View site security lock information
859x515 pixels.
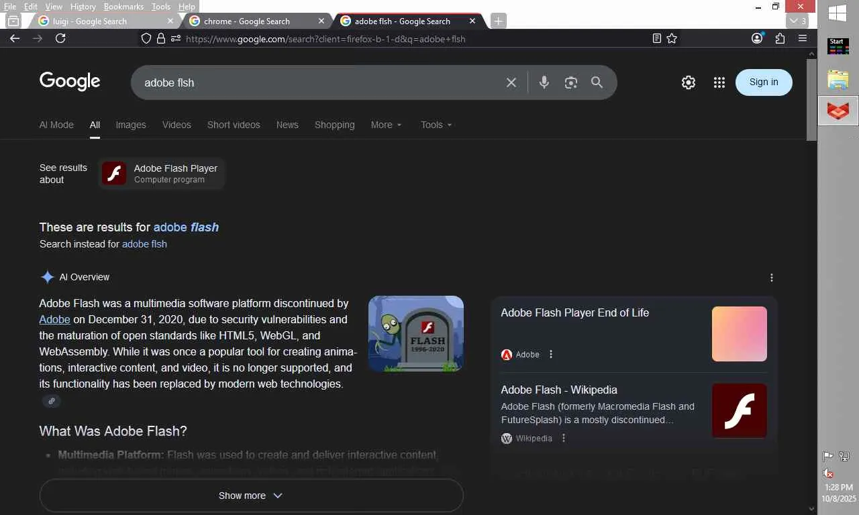161,39
